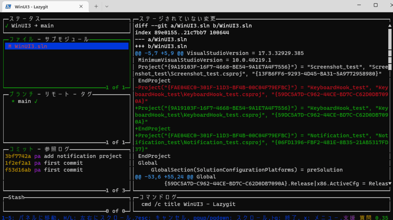Select commit f53d16ab first commit
The width and height of the screenshot is (393, 220).
pos(44,170)
